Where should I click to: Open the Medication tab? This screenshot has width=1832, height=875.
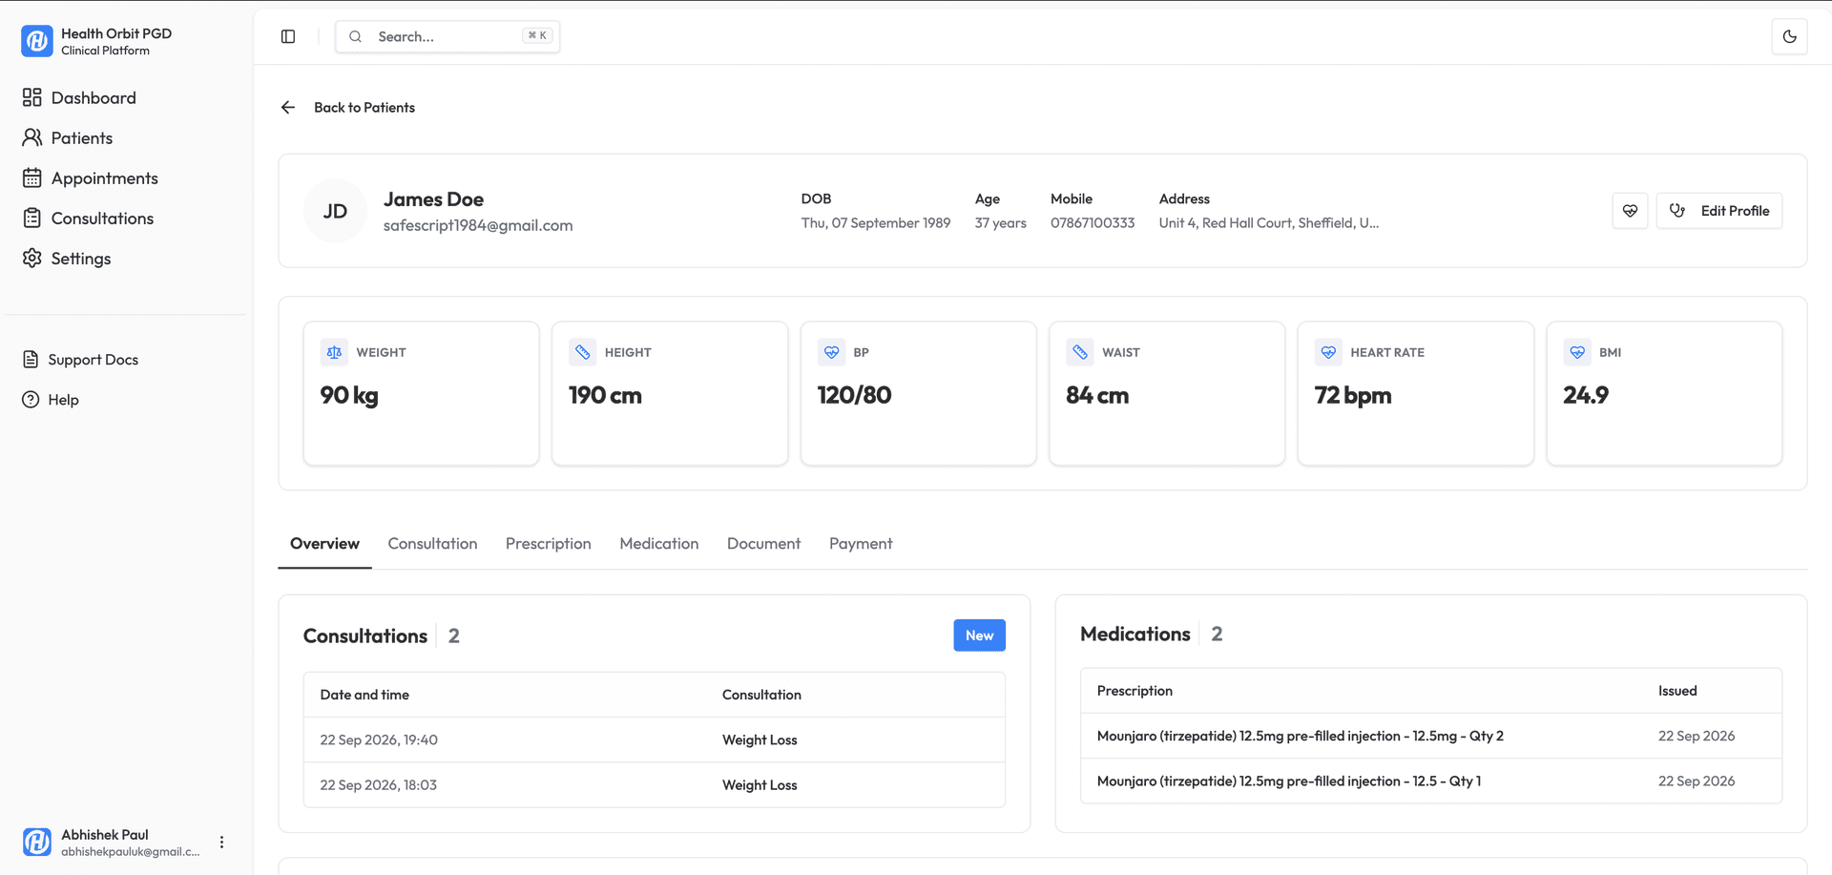659,543
